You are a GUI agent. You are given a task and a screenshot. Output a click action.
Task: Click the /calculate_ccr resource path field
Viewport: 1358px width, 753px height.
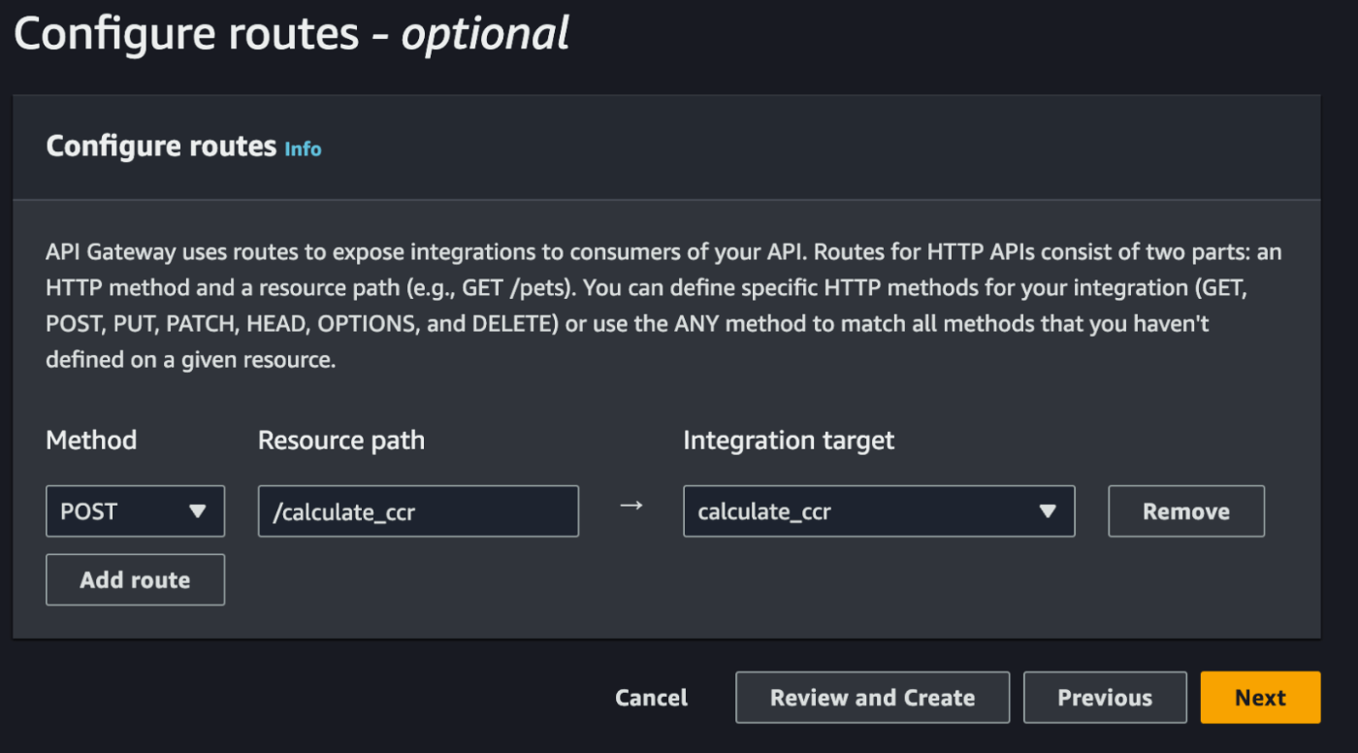click(x=418, y=511)
